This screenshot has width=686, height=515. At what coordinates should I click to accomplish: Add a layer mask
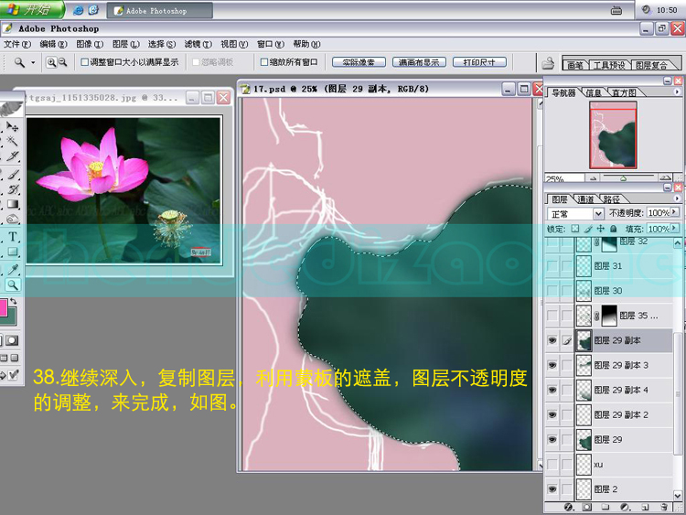[x=587, y=507]
